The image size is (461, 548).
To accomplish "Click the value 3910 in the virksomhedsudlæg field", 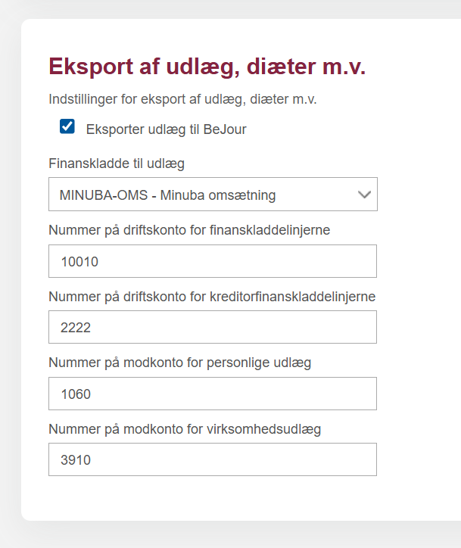I will [76, 460].
